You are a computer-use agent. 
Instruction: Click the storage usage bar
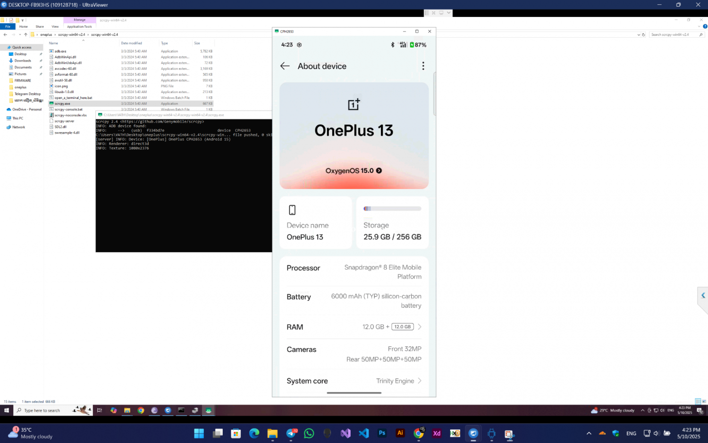[x=392, y=208]
